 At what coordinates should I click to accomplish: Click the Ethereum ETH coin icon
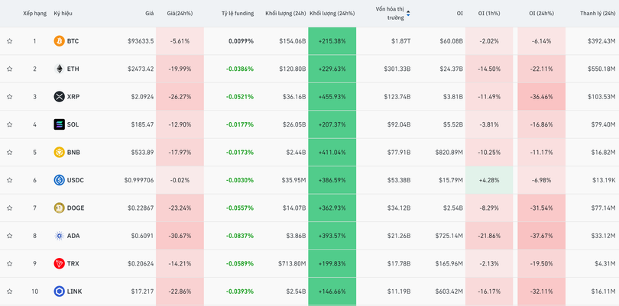point(59,69)
